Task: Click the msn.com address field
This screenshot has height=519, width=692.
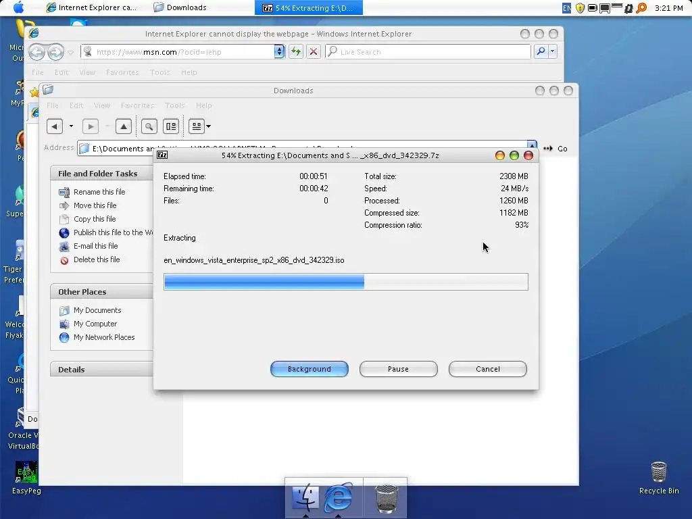Action: click(x=178, y=51)
